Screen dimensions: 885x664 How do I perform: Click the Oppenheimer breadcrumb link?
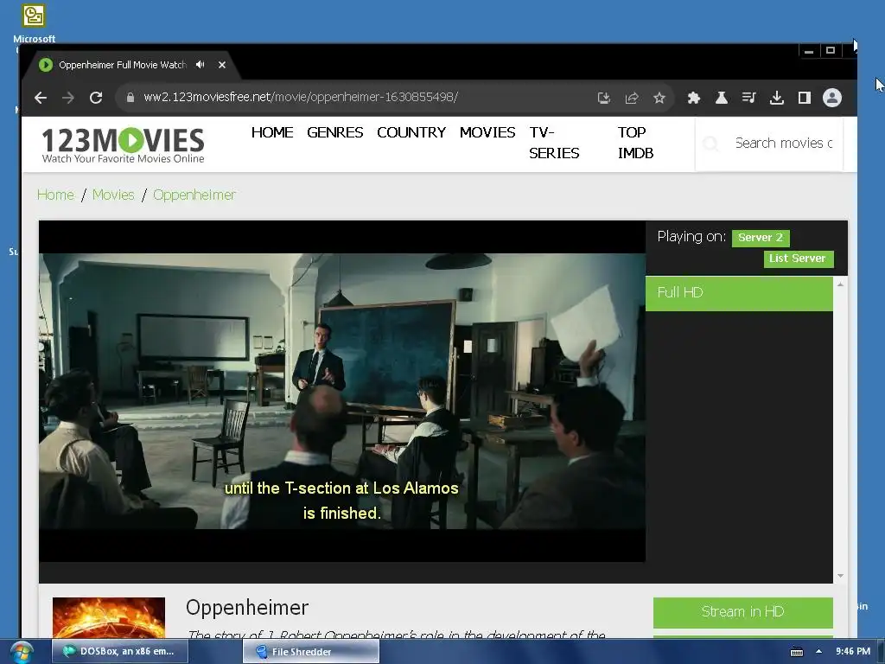[194, 195]
